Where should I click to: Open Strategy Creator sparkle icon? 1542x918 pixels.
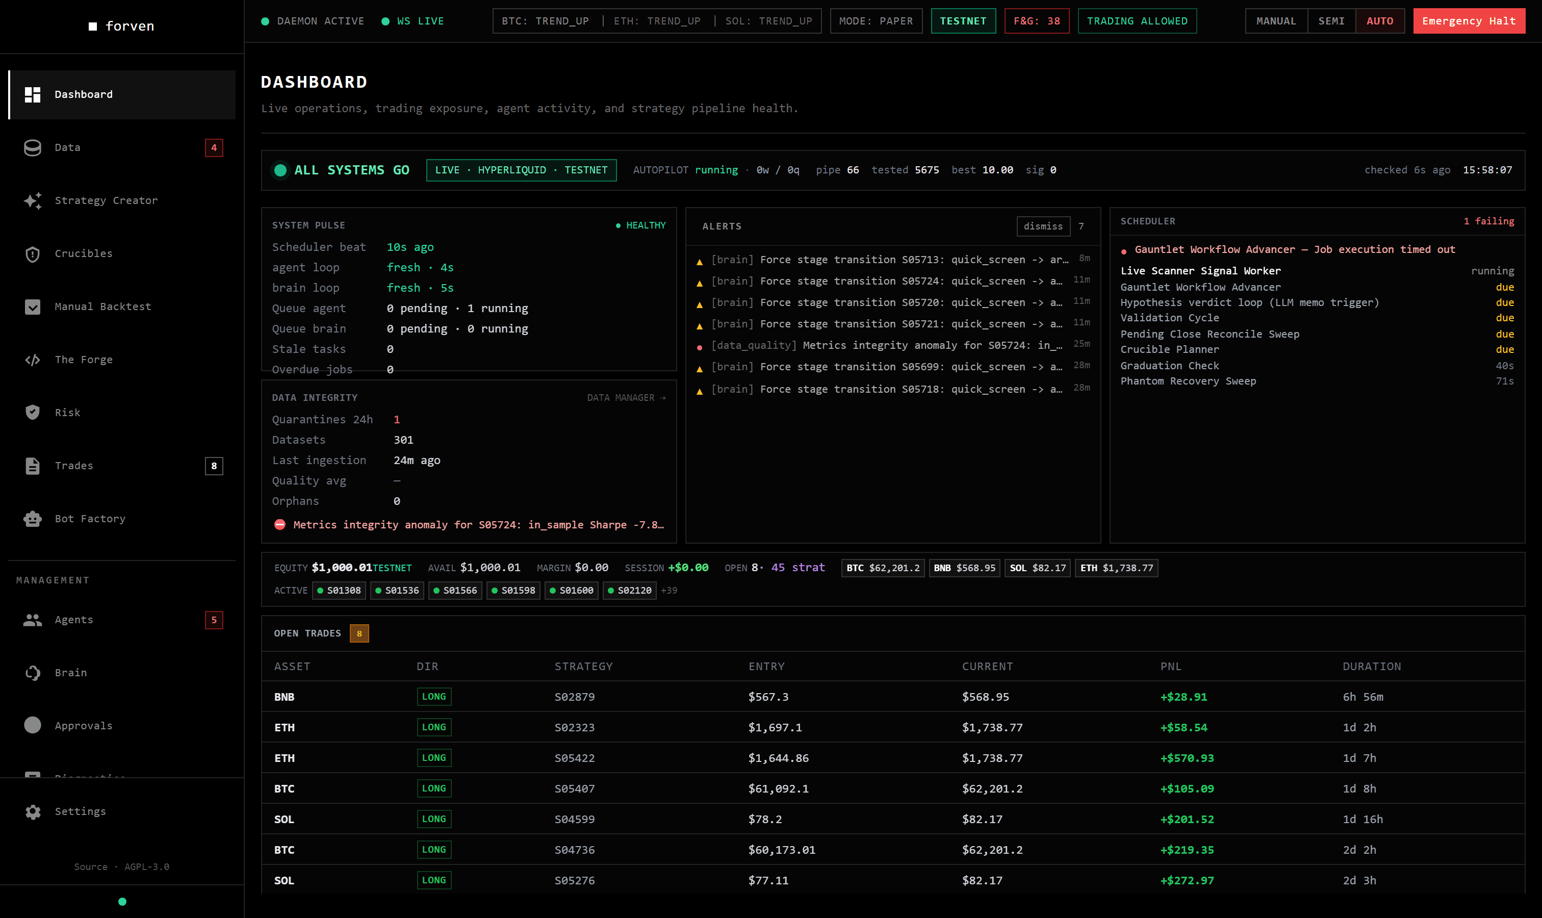pyautogui.click(x=32, y=200)
